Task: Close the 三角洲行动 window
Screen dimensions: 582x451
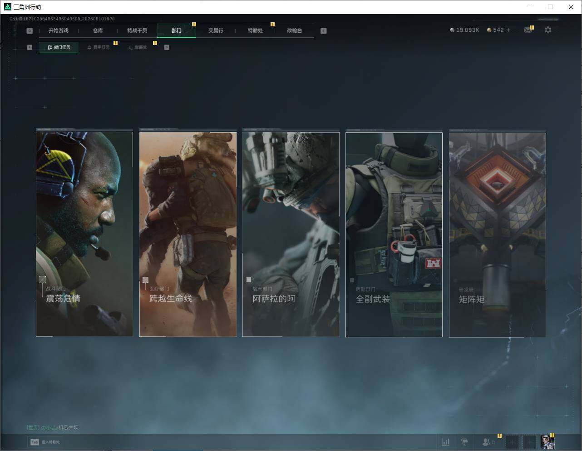Action: click(571, 7)
